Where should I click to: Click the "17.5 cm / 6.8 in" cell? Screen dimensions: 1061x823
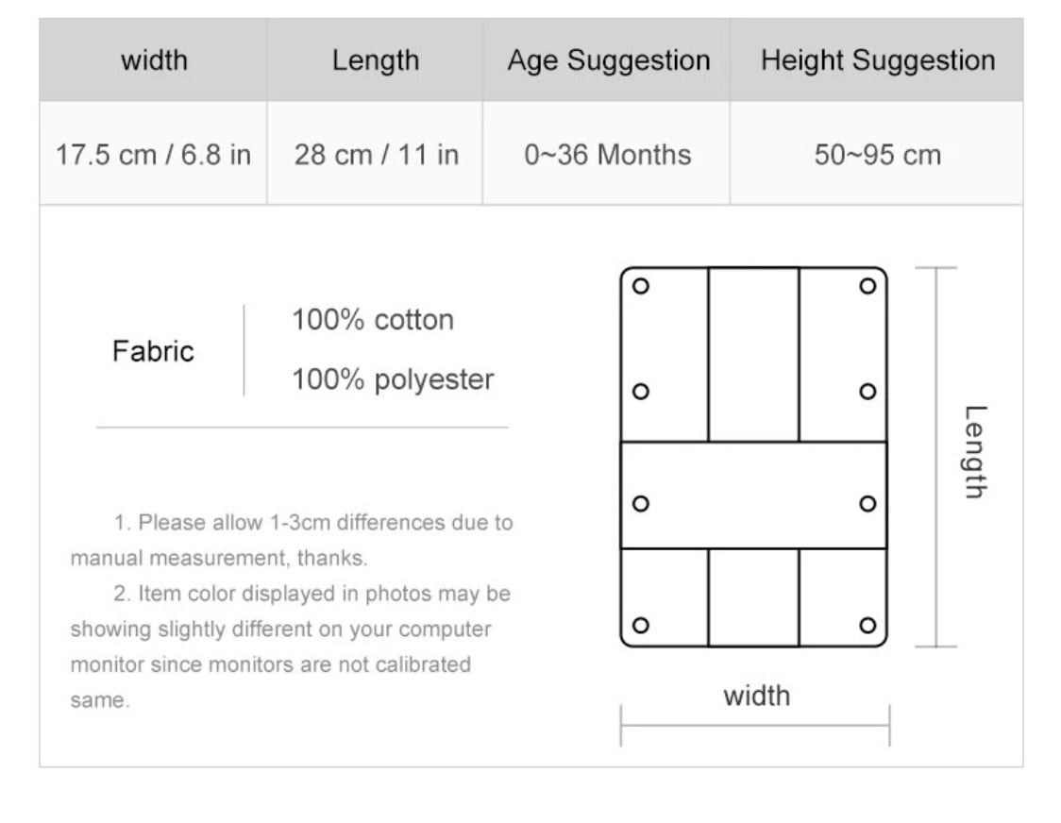click(x=153, y=155)
